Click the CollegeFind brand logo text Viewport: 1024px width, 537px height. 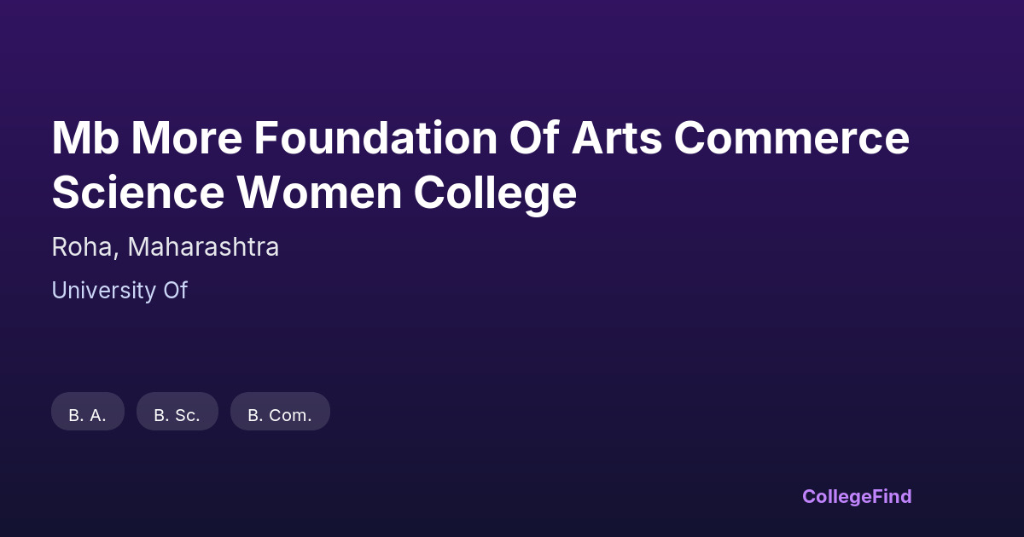(856, 496)
